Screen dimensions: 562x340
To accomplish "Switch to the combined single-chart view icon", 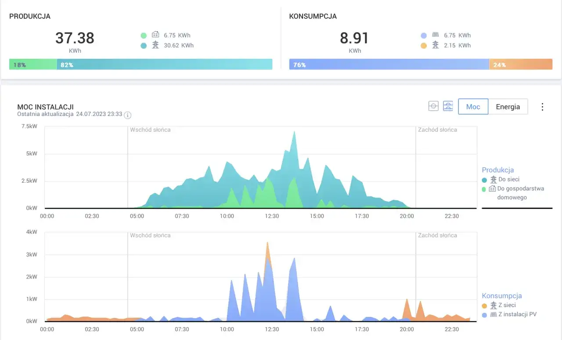I will pyautogui.click(x=433, y=106).
